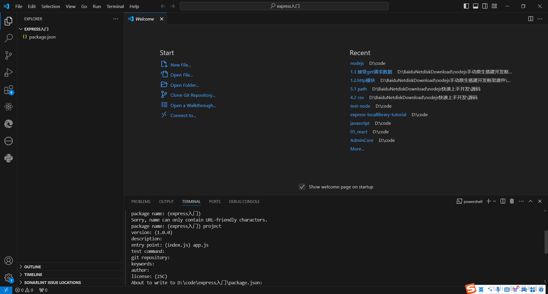The height and width of the screenshot is (294, 548).
Task: Click the Open File... link
Action: tap(182, 75)
